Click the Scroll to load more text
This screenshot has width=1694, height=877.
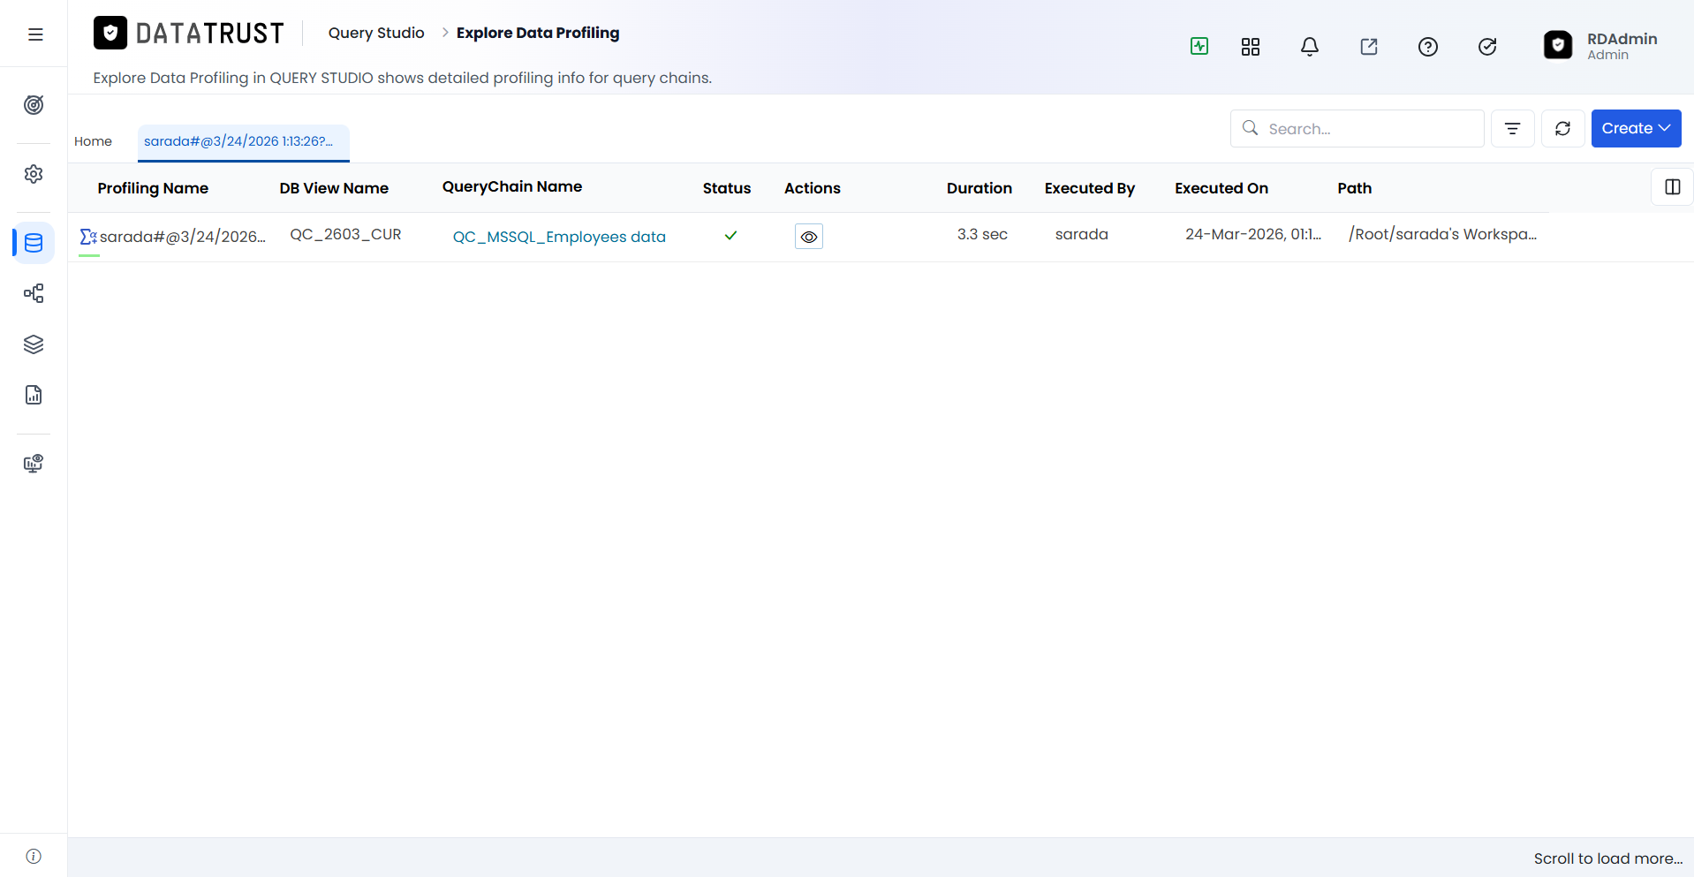coord(1608,858)
